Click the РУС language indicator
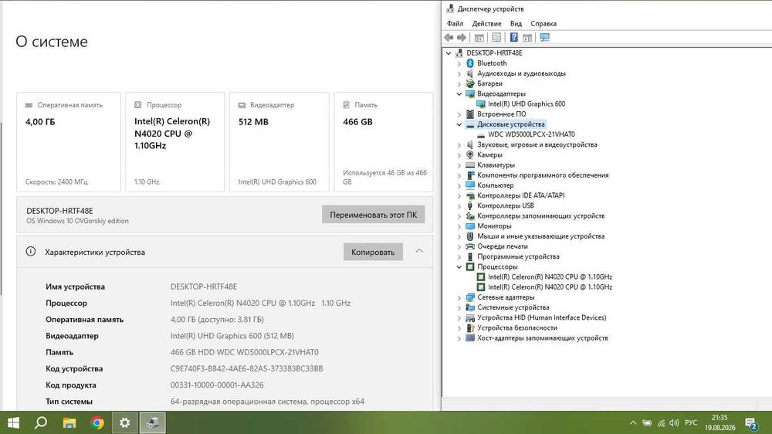772x434 pixels. pos(691,422)
